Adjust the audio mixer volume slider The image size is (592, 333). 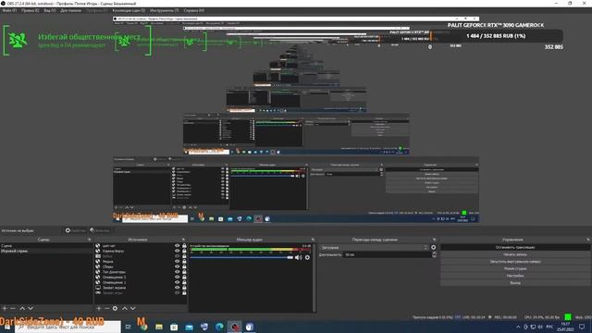pos(241,257)
